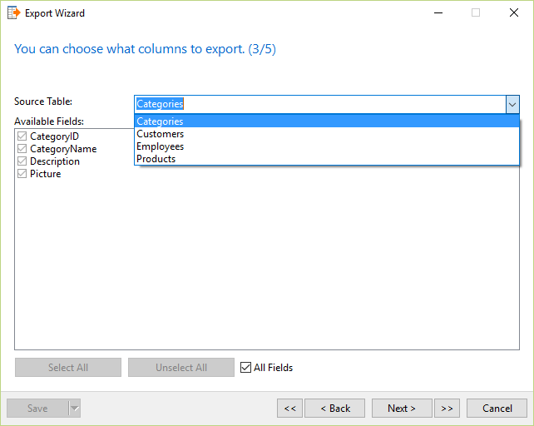534x426 pixels.
Task: Toggle the CategoryName field checkbox
Action: 22,149
